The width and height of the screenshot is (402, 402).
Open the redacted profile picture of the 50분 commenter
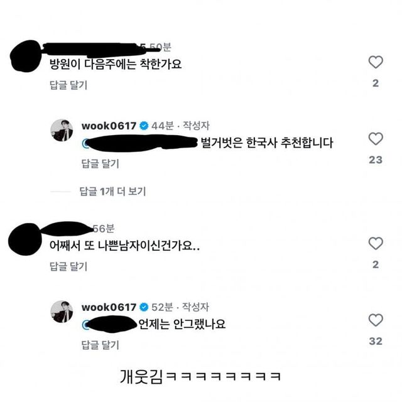(x=26, y=56)
